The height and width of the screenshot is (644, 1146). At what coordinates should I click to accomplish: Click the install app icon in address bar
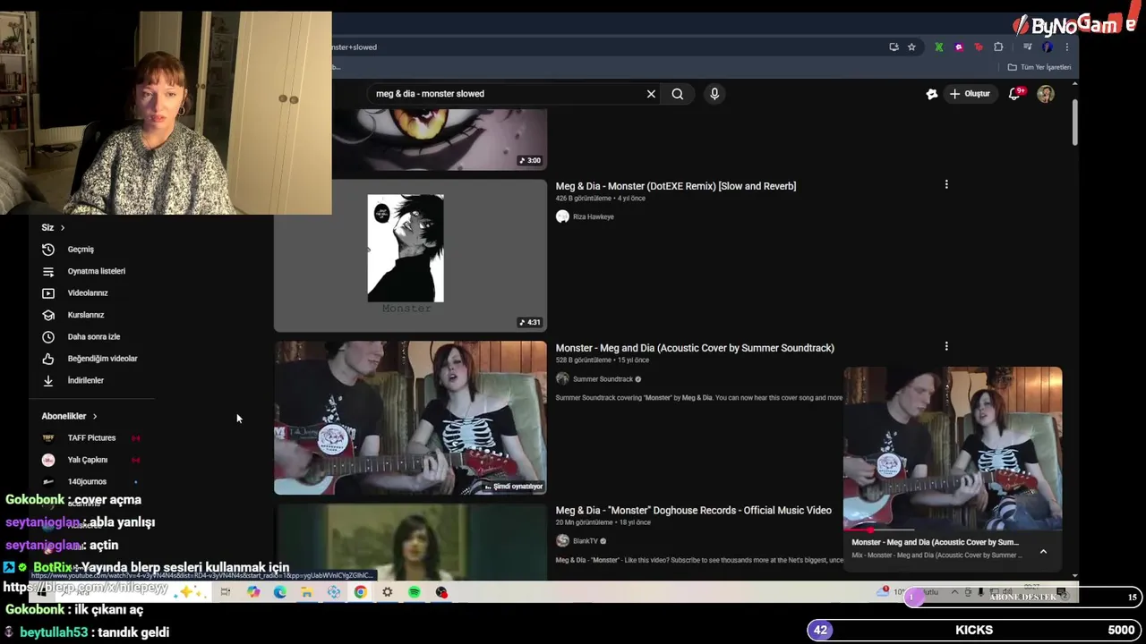[894, 47]
